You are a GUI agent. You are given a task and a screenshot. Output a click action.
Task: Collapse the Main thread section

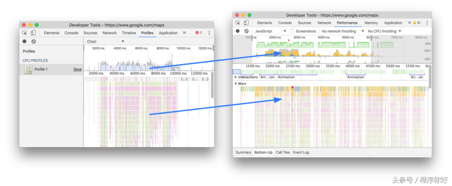point(236,84)
